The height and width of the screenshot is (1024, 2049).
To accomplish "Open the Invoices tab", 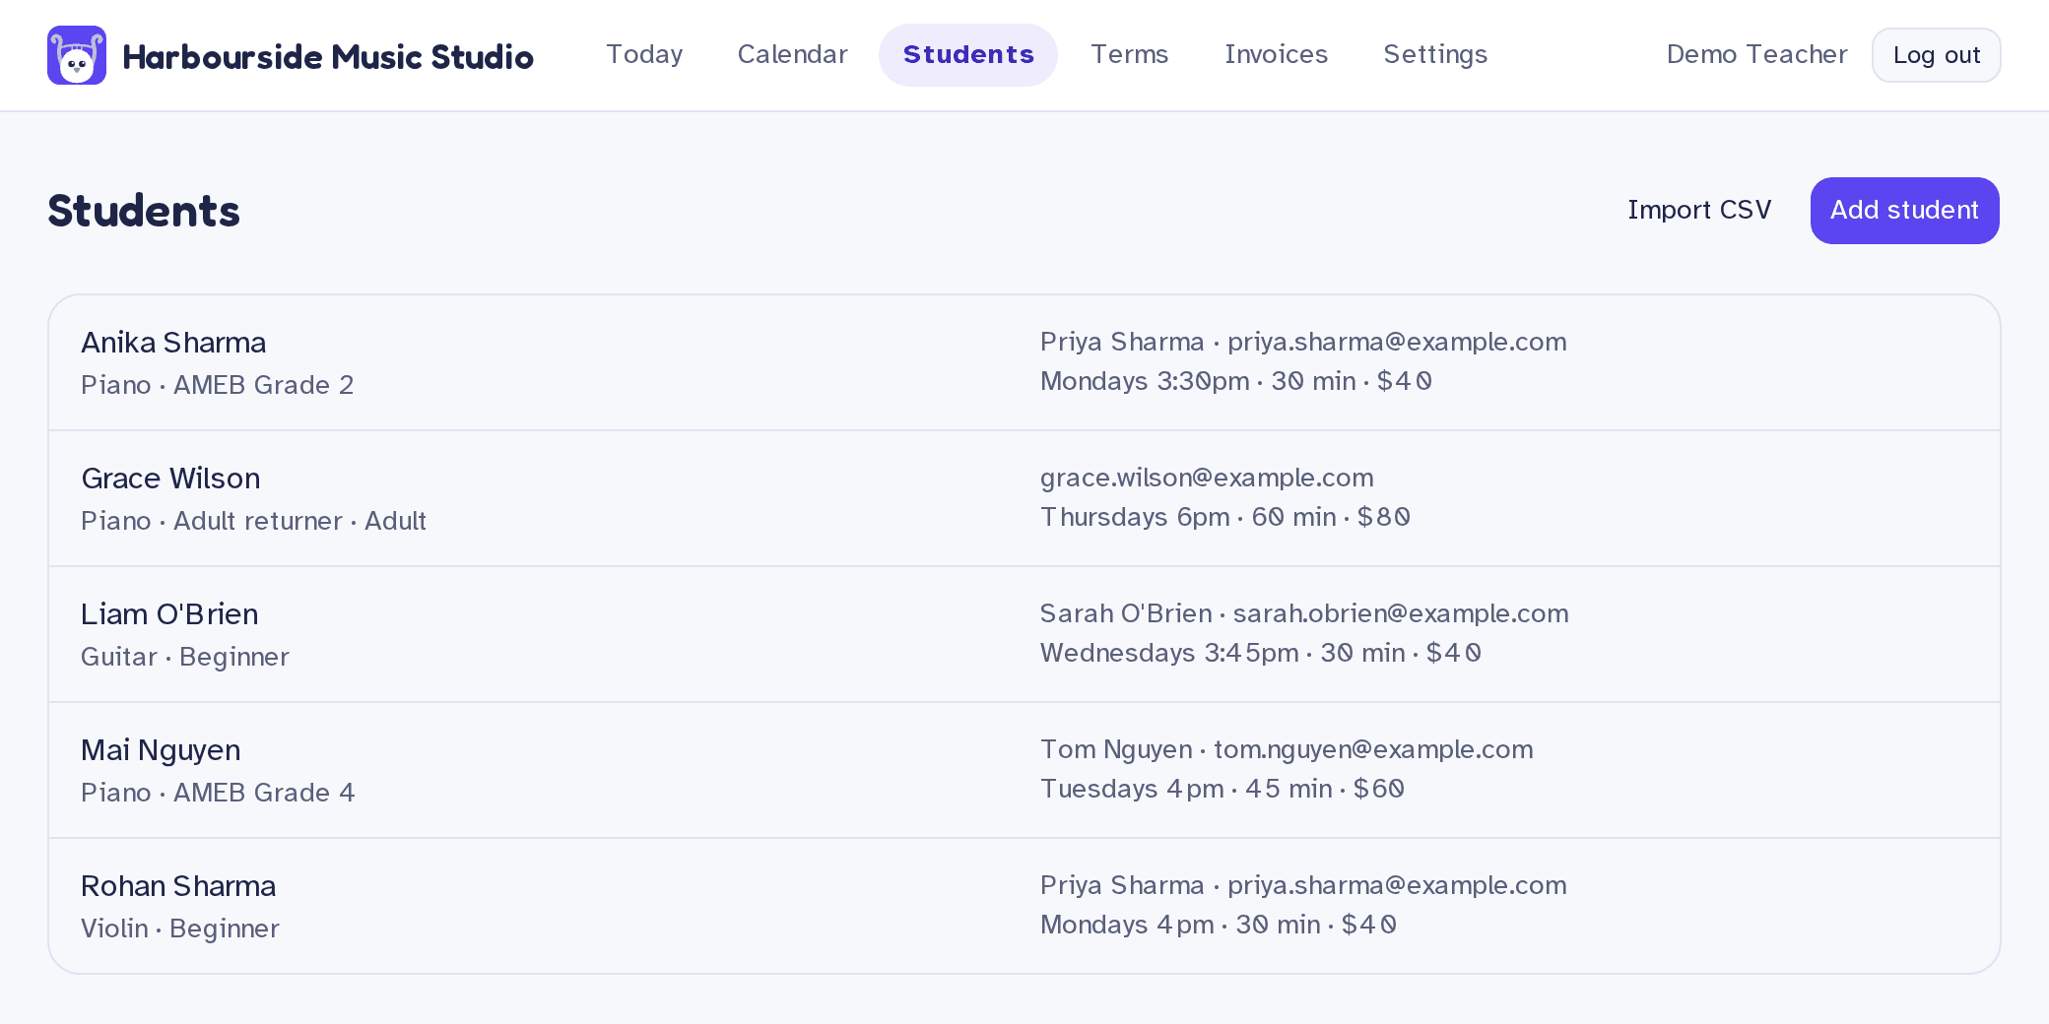I will pos(1276,54).
